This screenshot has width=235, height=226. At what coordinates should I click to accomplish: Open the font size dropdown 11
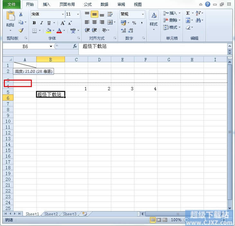(78, 14)
